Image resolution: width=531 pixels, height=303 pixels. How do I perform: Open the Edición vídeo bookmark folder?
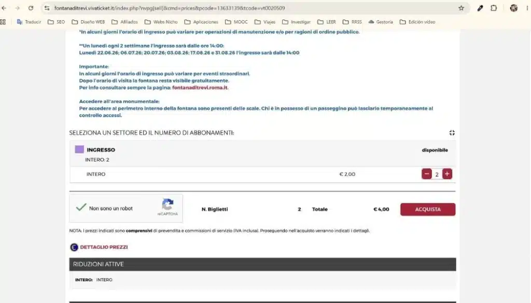(x=417, y=22)
